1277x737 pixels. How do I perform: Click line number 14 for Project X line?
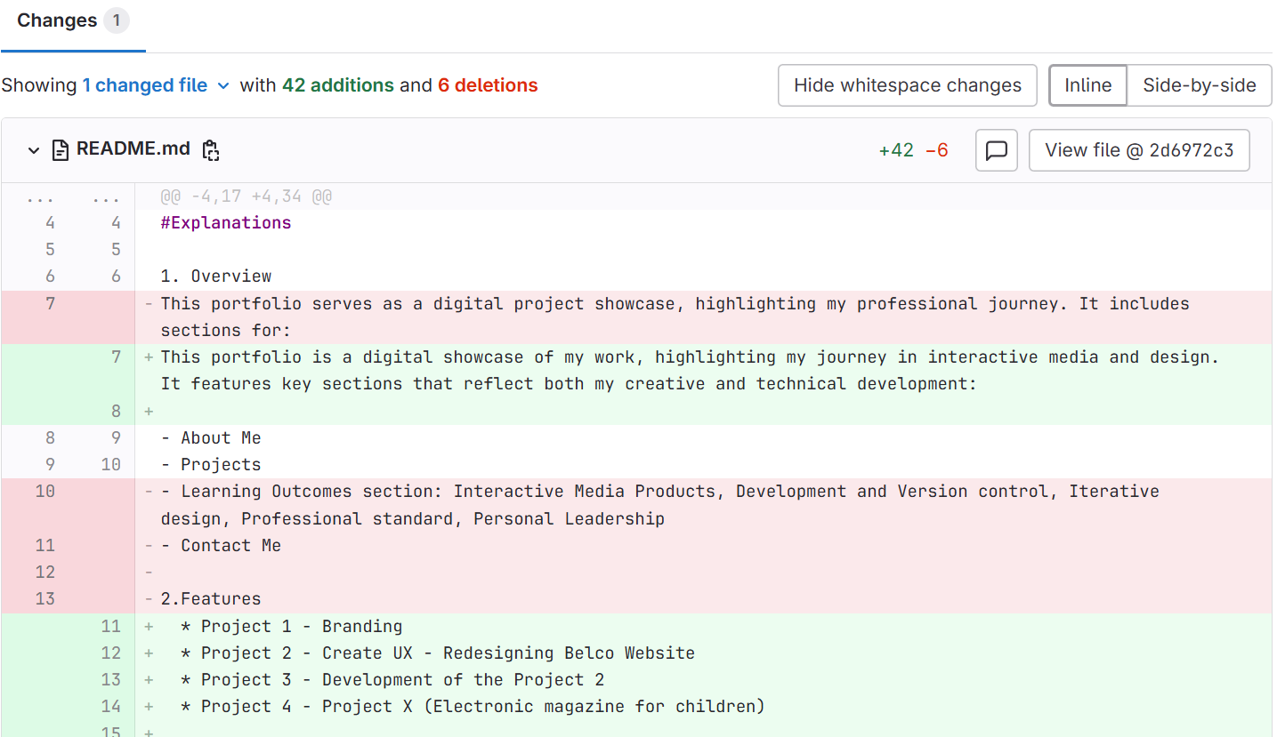tap(110, 707)
